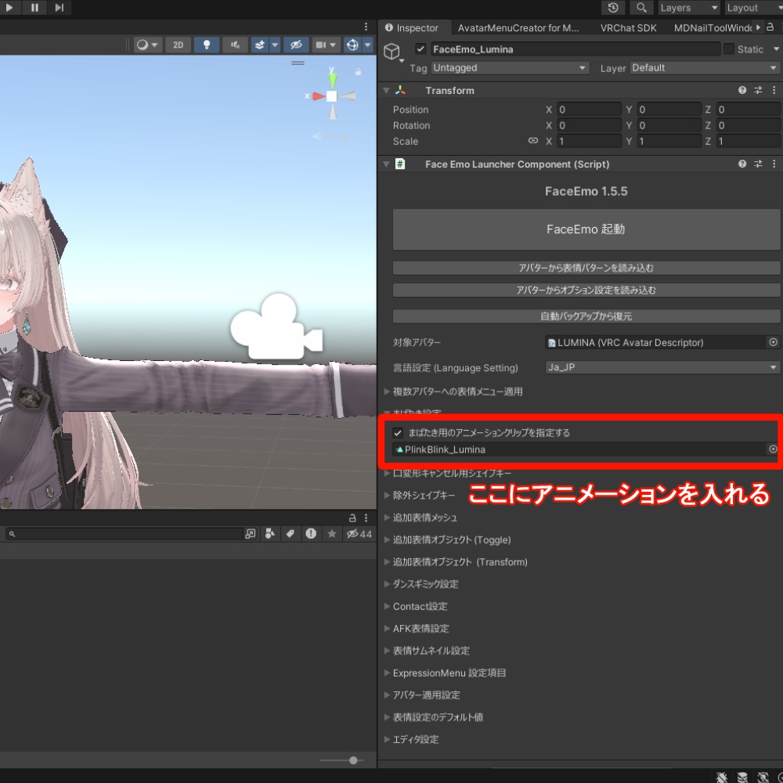Image resolution: width=783 pixels, height=783 pixels.
Task: Open the Layer Default dropdown
Action: [x=702, y=68]
